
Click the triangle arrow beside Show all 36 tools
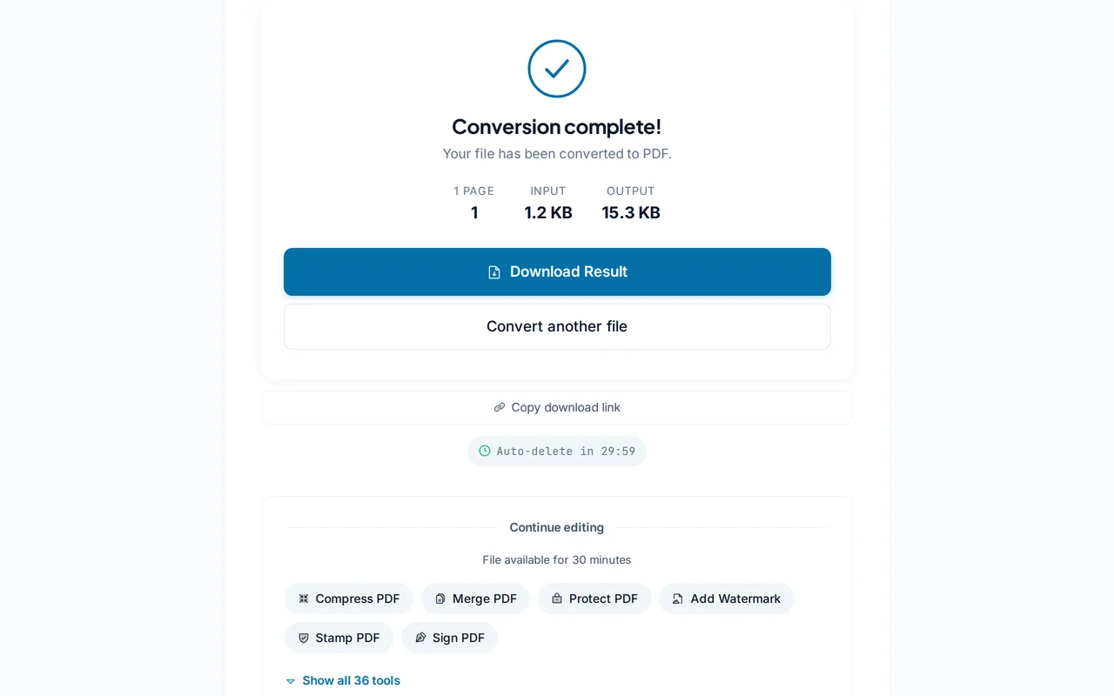coord(291,681)
